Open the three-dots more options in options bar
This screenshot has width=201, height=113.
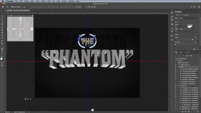coord(73,7)
